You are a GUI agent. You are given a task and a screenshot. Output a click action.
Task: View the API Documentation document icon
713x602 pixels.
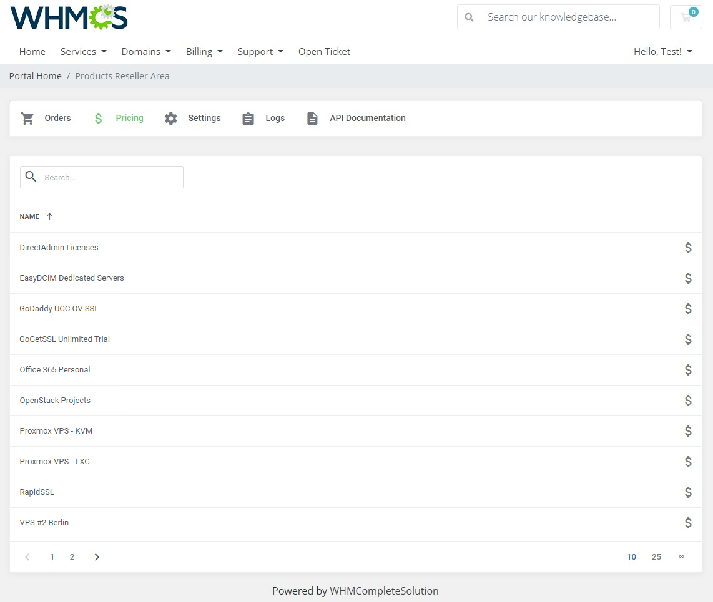tap(312, 118)
